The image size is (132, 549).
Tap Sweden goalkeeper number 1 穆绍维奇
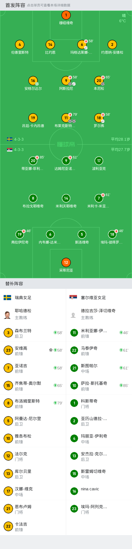tap(66, 15)
